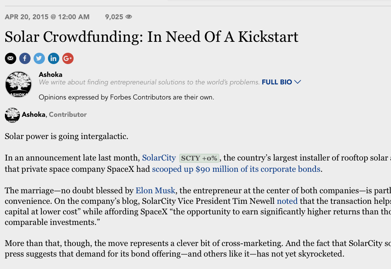391x269 pixels.
Task: Open large Ashoka tree logo avatar
Action: coord(18,84)
